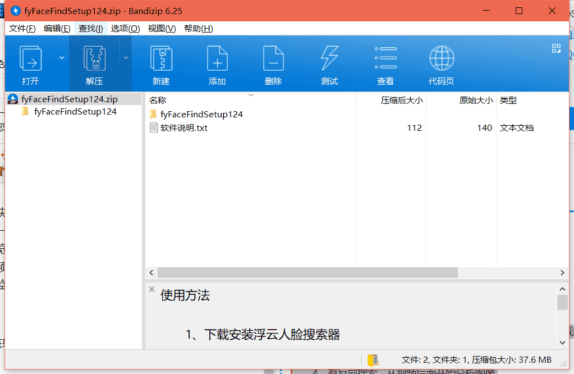
Task: Sort by 压缩后大小 column header
Action: [391, 100]
